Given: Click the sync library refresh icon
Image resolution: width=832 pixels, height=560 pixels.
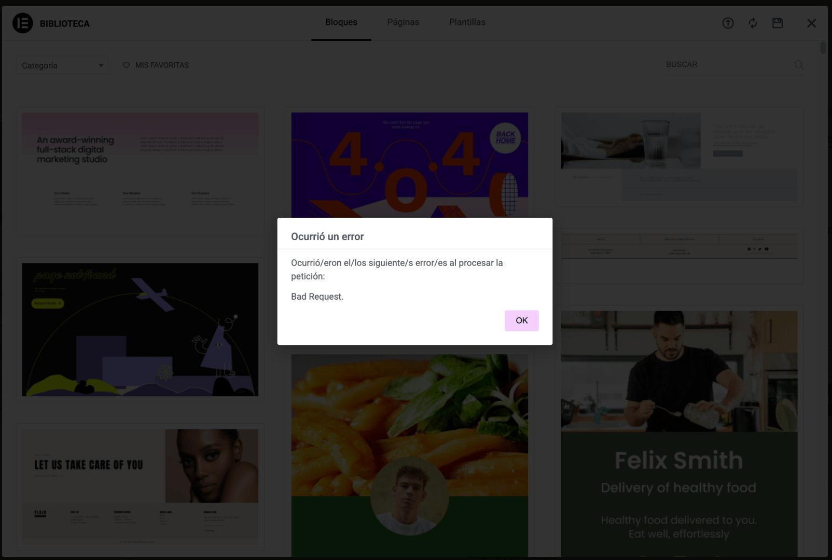Looking at the screenshot, I should pos(753,23).
